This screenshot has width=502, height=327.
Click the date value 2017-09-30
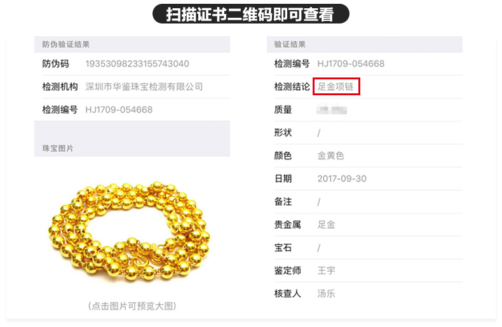coord(342,178)
